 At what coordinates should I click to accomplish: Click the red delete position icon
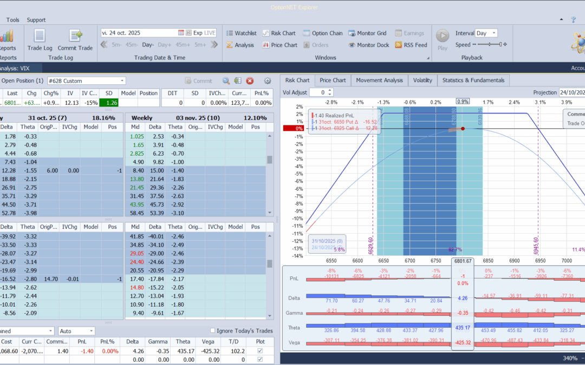coord(250,81)
